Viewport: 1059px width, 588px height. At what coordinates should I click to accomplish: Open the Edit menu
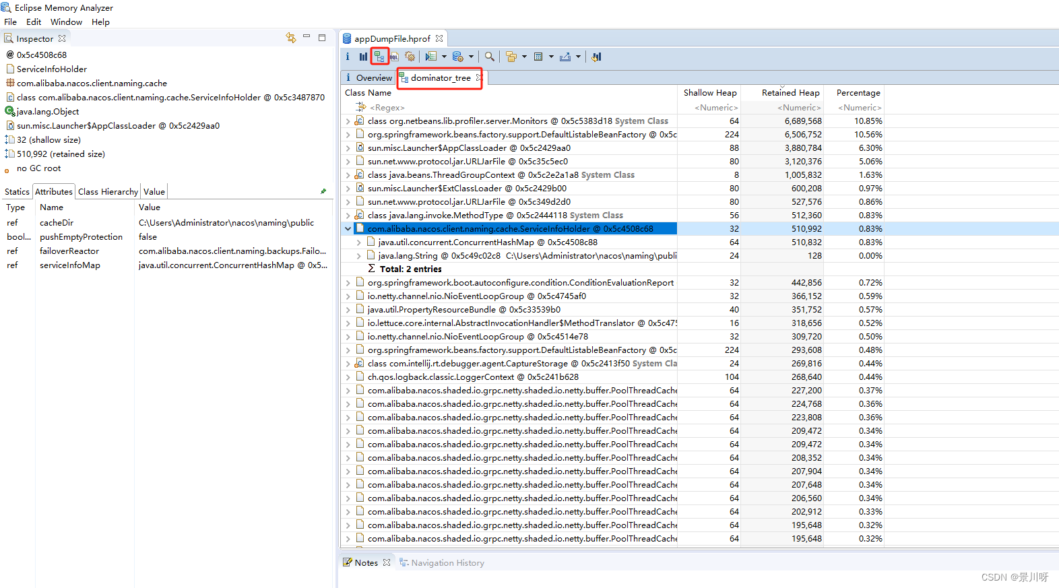[34, 22]
